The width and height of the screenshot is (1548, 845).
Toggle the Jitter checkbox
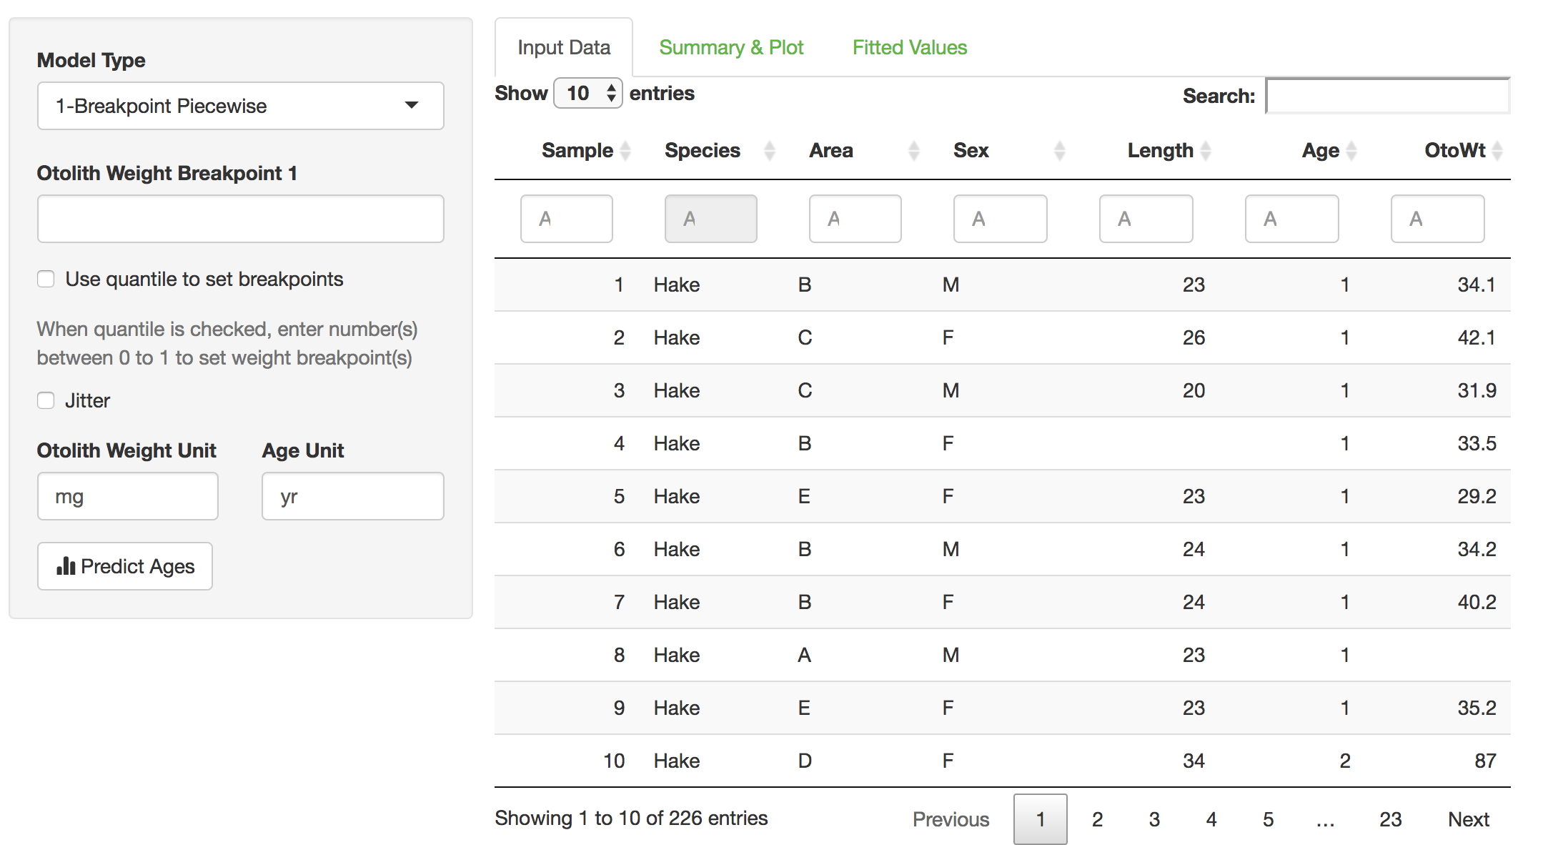pos(46,400)
